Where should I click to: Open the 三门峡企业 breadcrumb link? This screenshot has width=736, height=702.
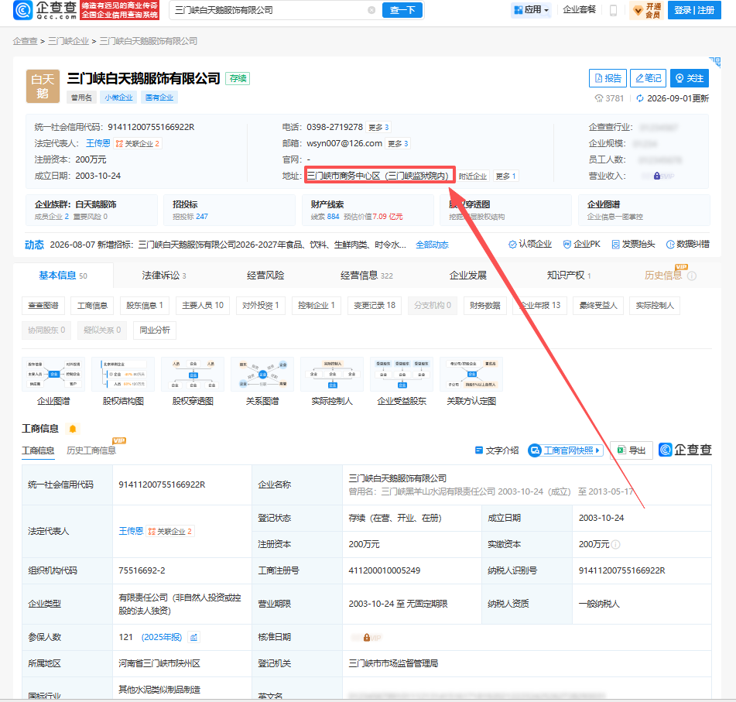[x=69, y=41]
